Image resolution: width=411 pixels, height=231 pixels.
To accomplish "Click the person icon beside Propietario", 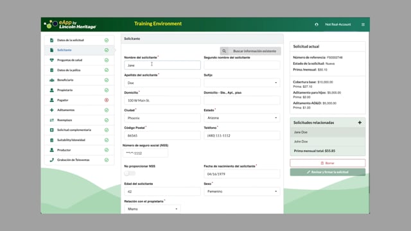I will (51, 90).
